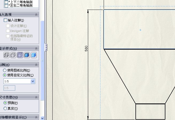Click the custom scale 1:5 input field
175x120 pixels.
pos(9,88)
